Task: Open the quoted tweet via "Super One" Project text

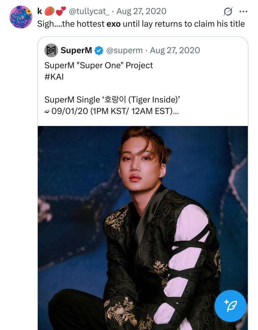Action: point(99,65)
